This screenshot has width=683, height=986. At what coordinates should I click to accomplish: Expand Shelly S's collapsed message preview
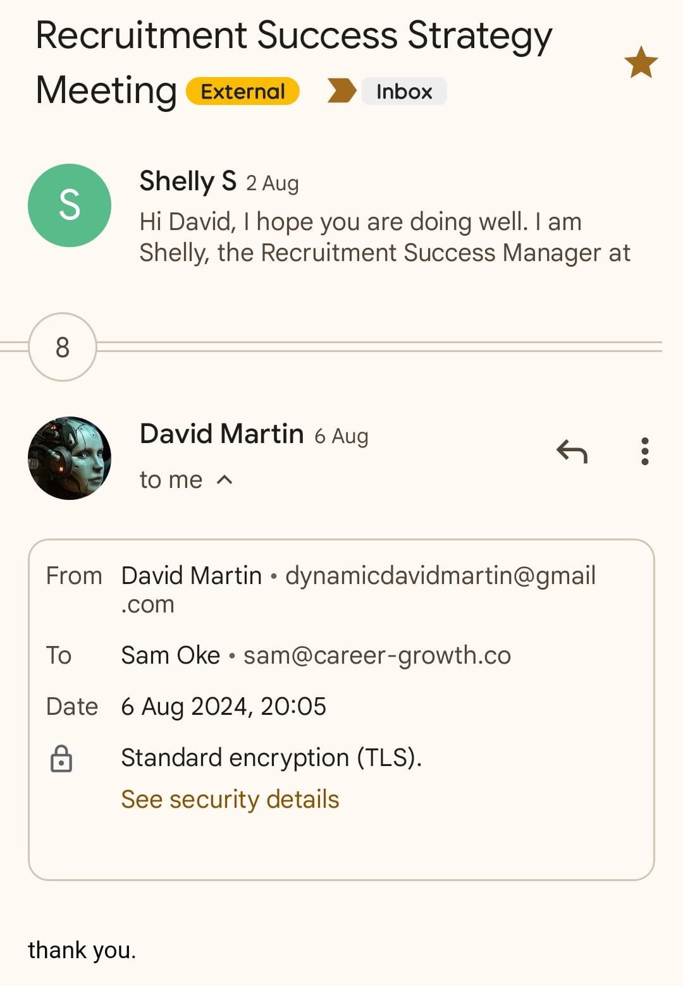tap(385, 238)
